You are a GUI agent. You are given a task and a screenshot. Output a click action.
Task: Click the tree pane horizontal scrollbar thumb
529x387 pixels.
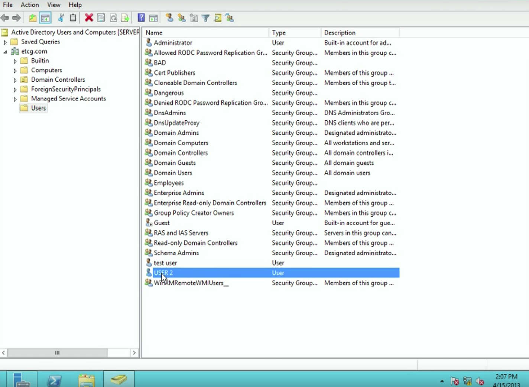pyautogui.click(x=57, y=352)
